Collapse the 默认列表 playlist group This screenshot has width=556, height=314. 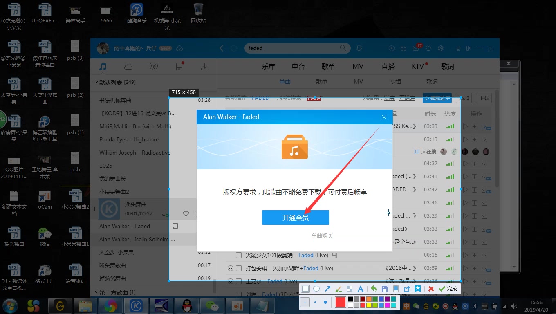(96, 82)
